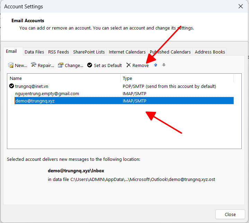Screen dimensions: 249x223
Task: Click IMAP/SMTP type of gmail account
Action: click(134, 93)
